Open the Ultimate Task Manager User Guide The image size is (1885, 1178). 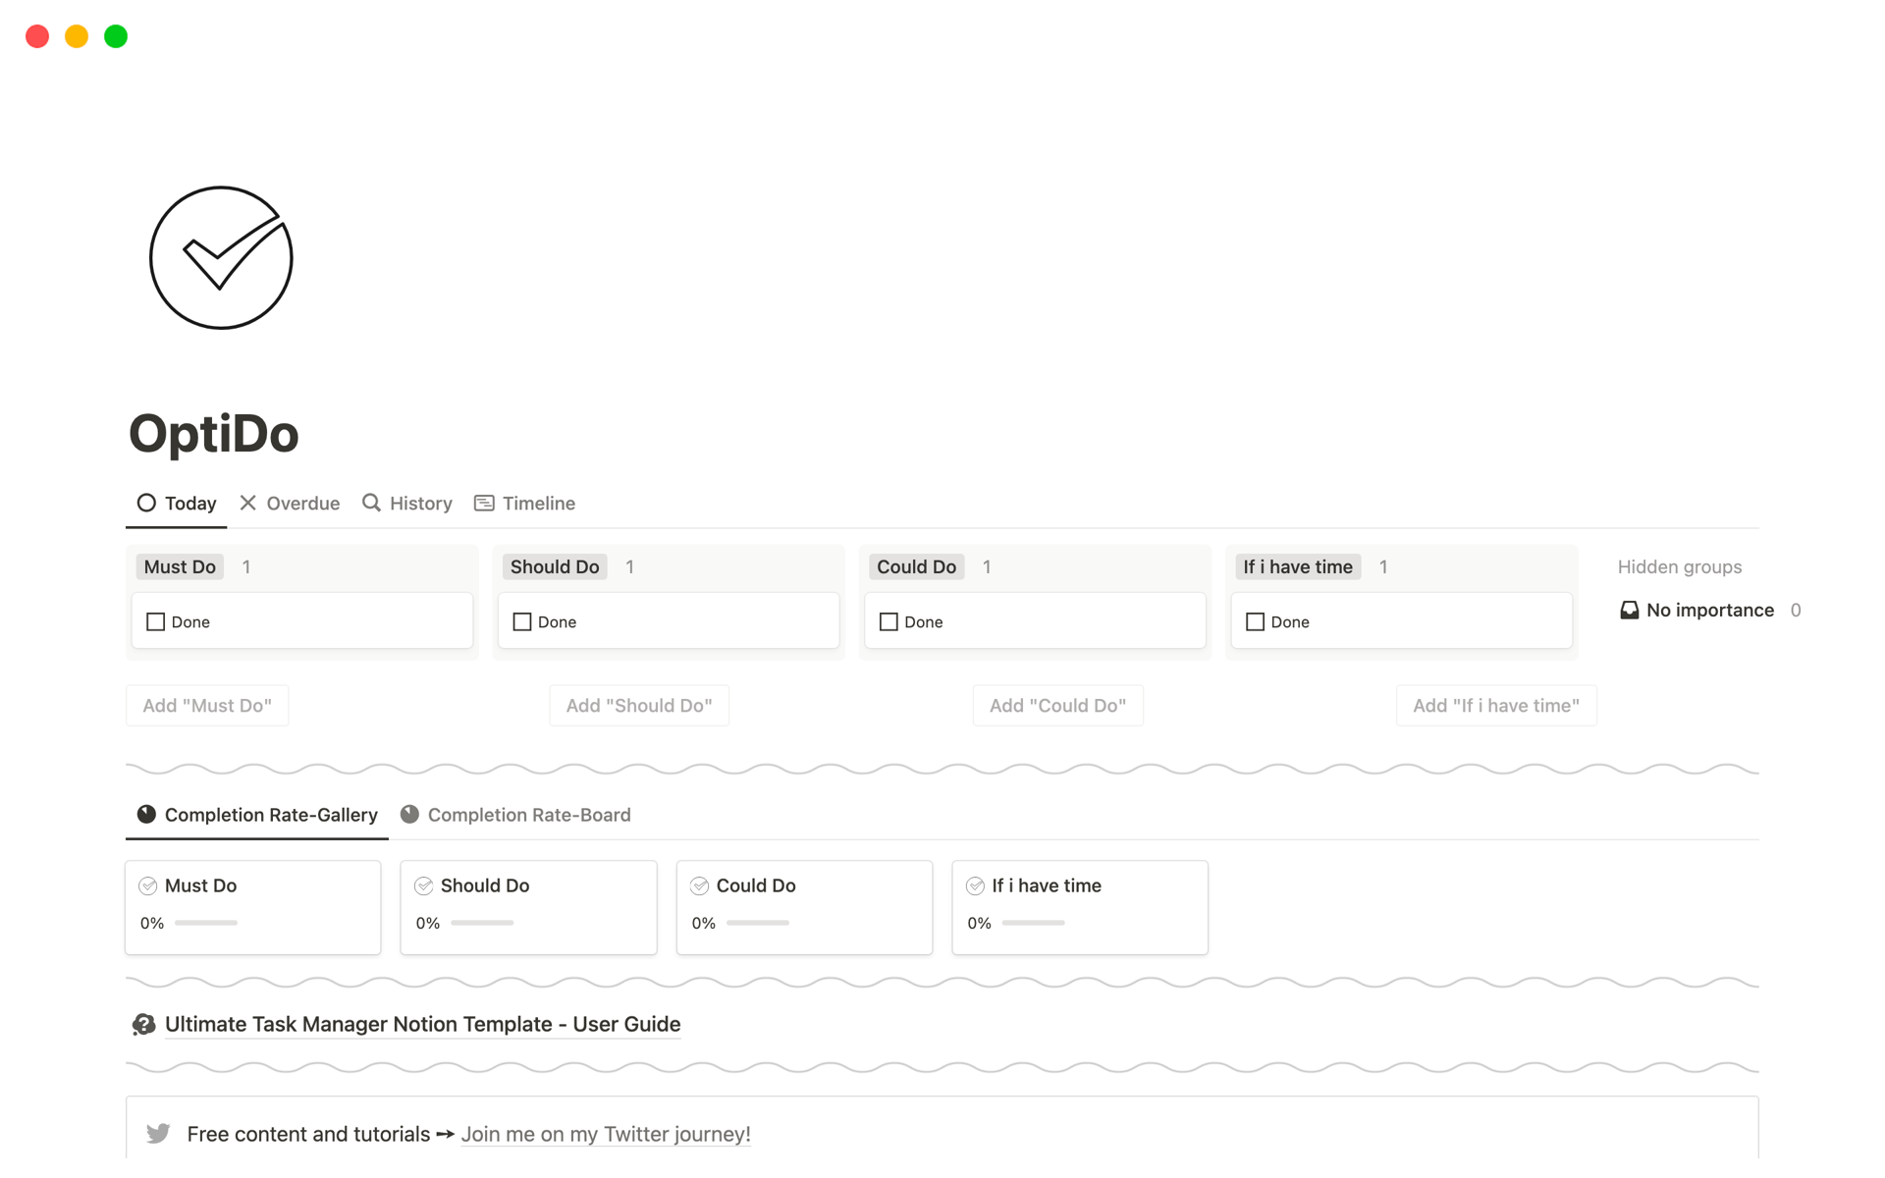[x=421, y=1023]
